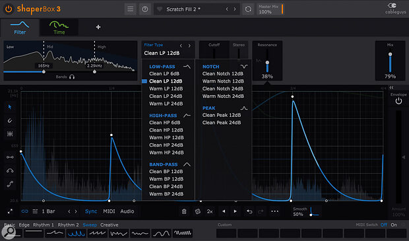Choose Clean HP 12dB filter
The height and width of the screenshot is (241, 409).
pyautogui.click(x=166, y=130)
